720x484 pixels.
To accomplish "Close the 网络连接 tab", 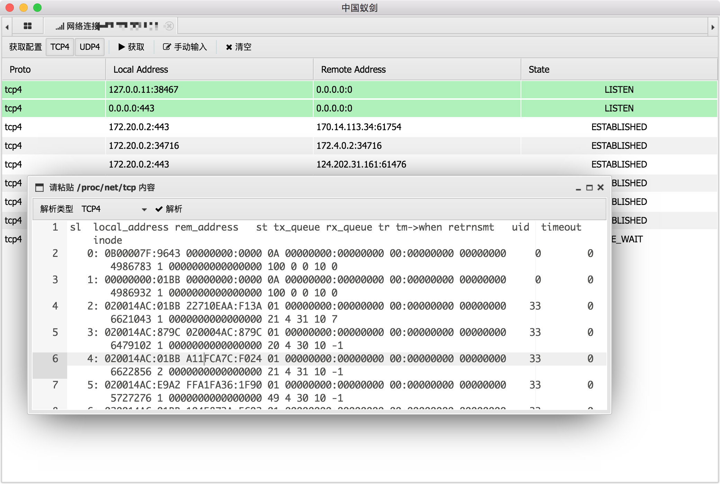I will click(169, 26).
